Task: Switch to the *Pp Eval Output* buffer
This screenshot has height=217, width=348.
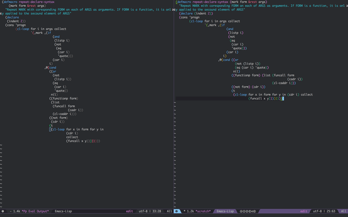Action: click(x=35, y=211)
